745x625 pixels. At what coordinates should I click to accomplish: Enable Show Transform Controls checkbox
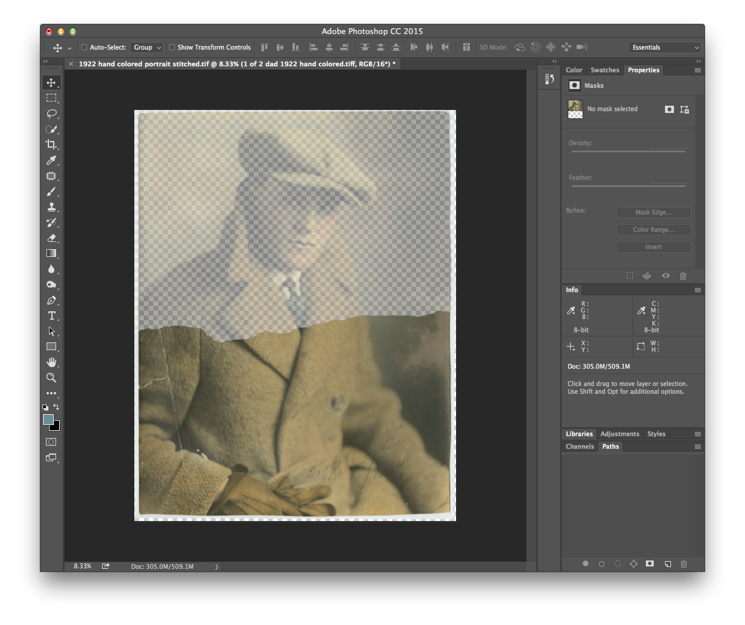click(x=172, y=47)
